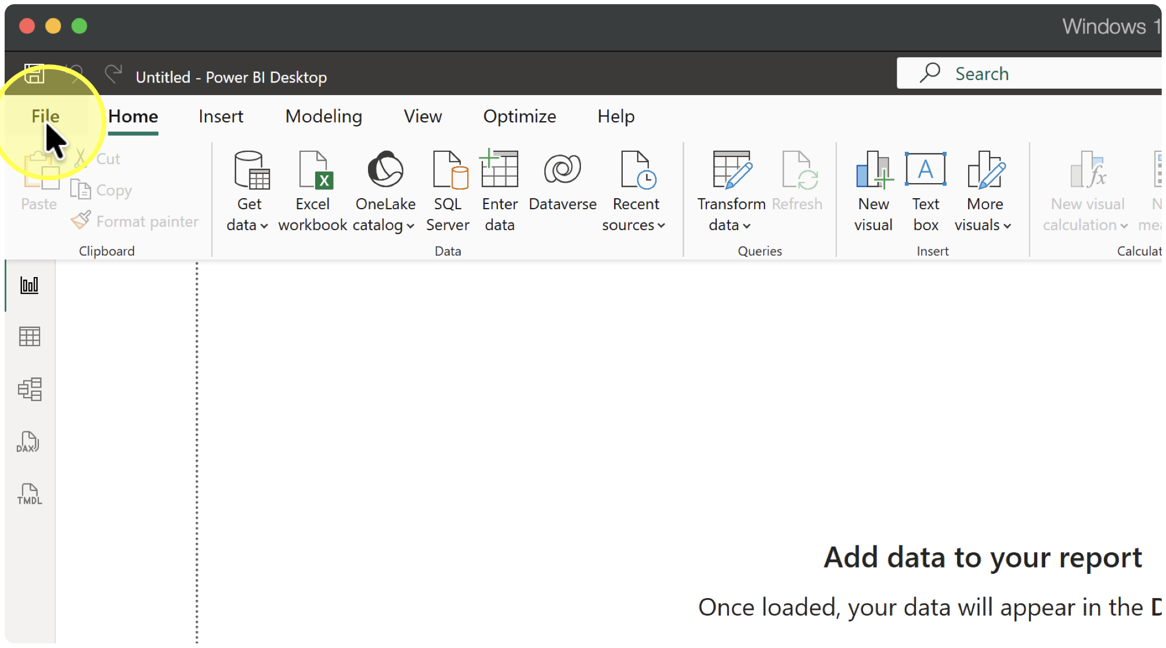
Task: Click the Cut scissors button
Action: click(x=97, y=158)
